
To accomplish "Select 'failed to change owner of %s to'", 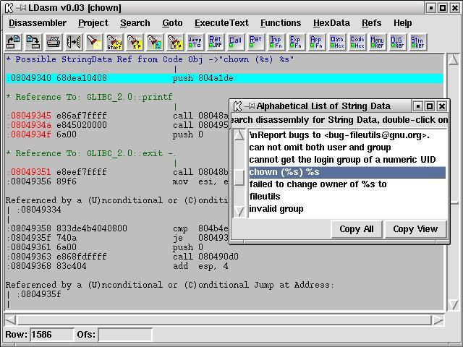I will pos(347,184).
